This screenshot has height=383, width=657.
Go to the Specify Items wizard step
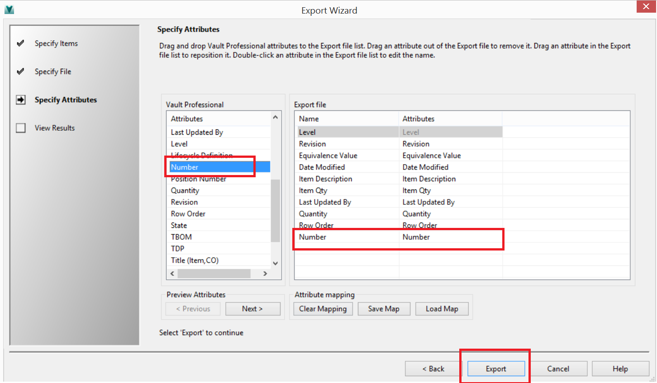click(56, 43)
